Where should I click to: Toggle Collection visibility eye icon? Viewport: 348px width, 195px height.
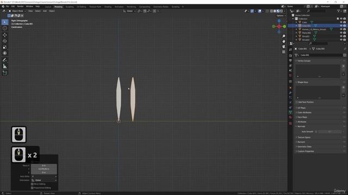tap(341, 18)
